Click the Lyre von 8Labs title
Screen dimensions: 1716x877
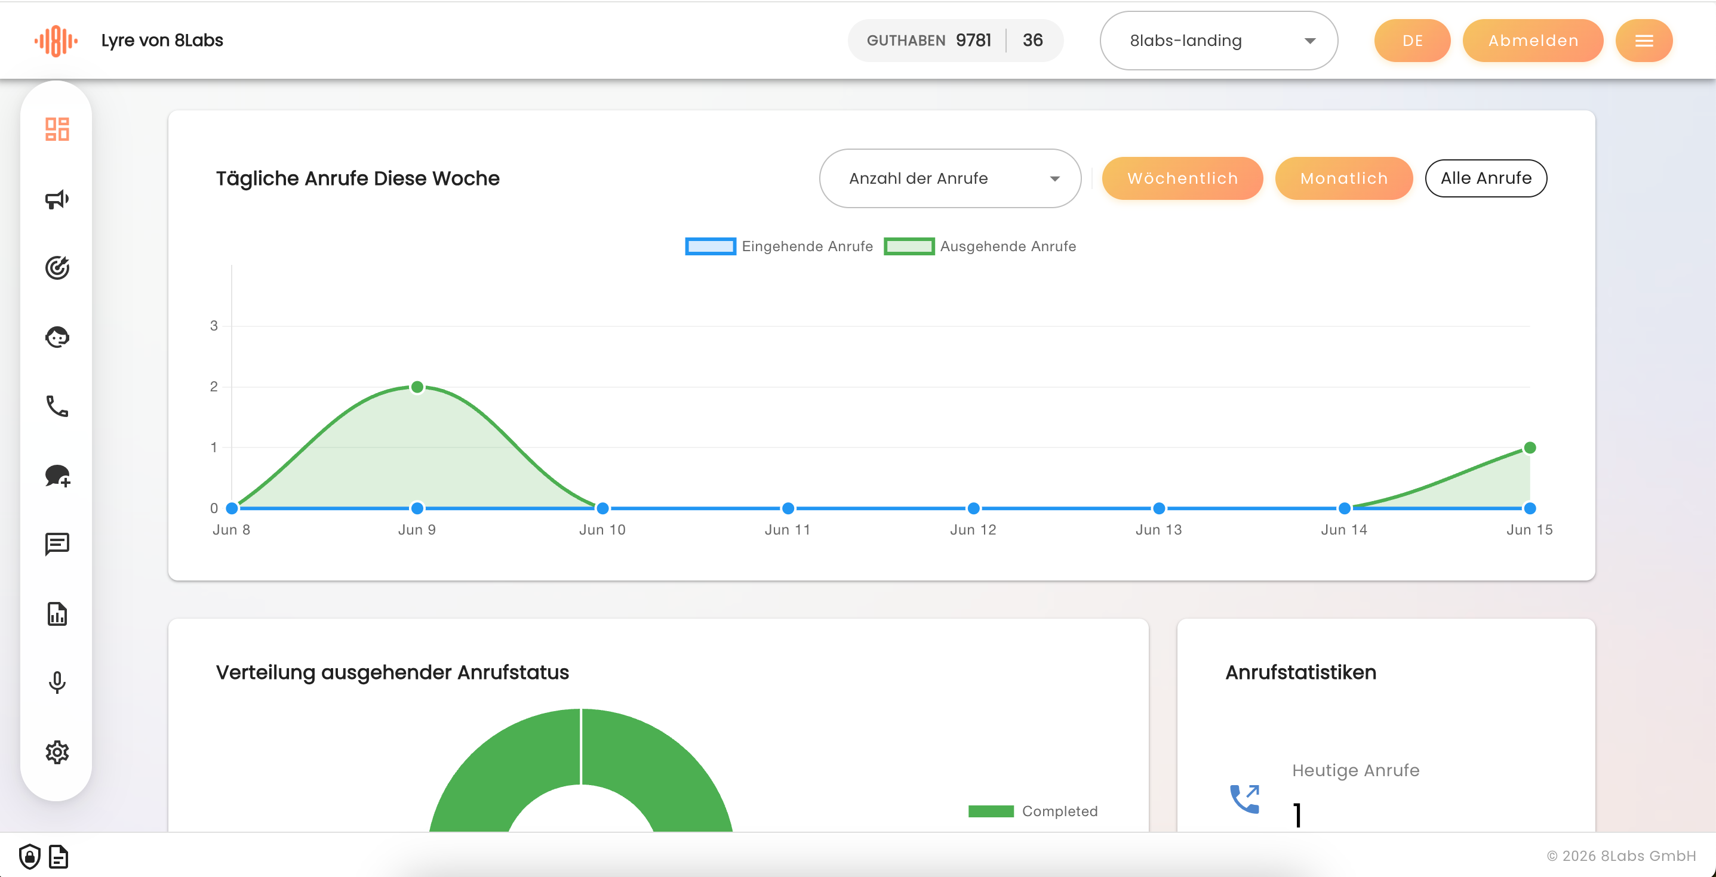click(162, 41)
